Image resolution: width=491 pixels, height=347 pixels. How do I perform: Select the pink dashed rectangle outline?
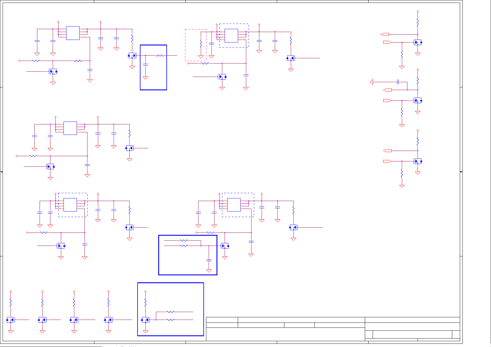coord(196,45)
